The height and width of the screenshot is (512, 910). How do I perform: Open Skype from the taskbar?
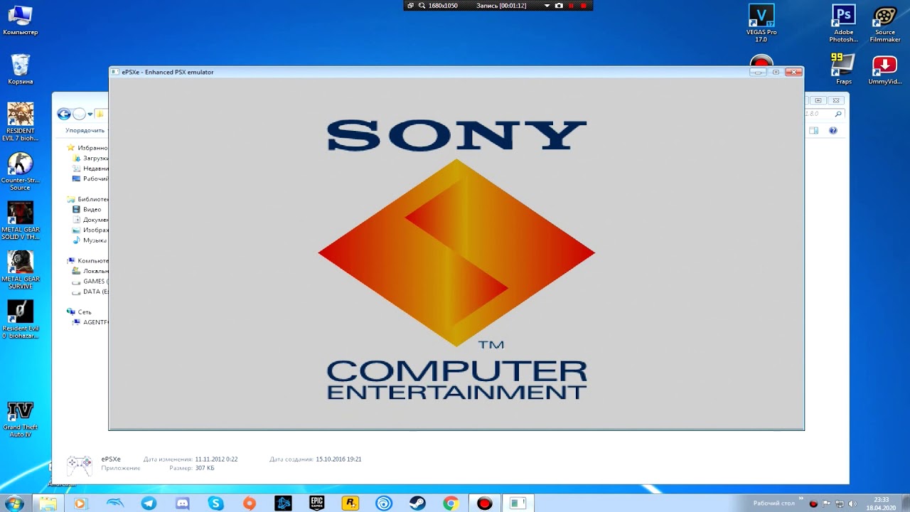[x=215, y=503]
